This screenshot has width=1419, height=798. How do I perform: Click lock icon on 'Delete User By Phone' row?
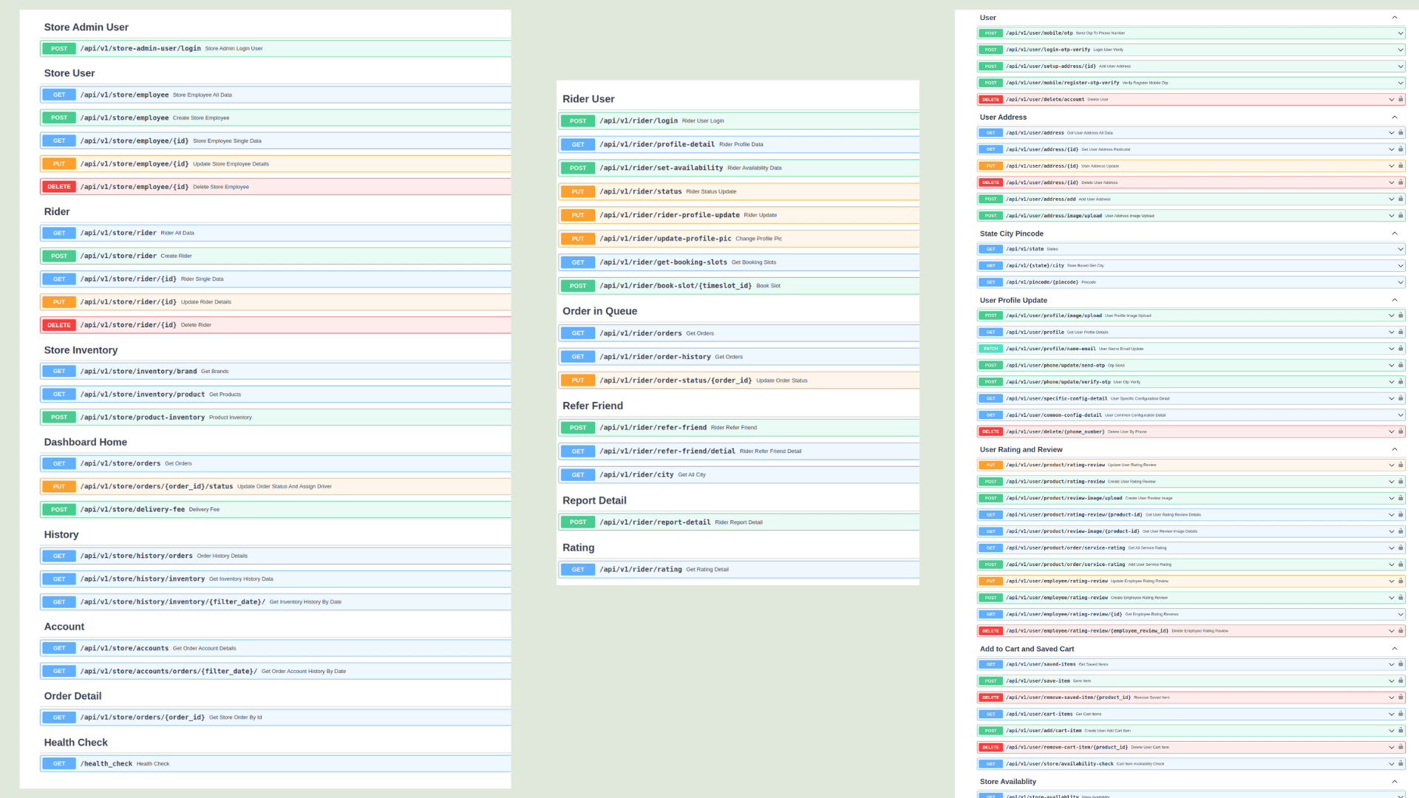tap(1401, 432)
